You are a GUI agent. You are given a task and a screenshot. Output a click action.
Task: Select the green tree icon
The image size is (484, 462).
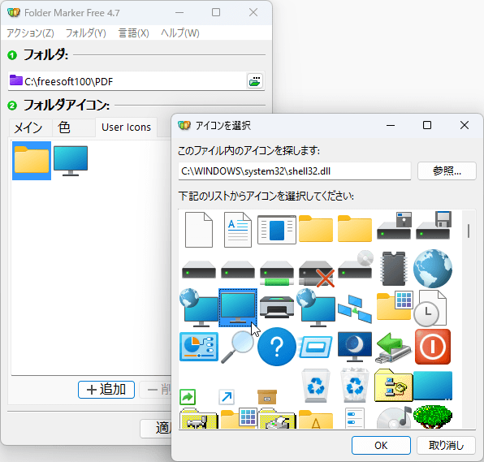click(x=433, y=417)
